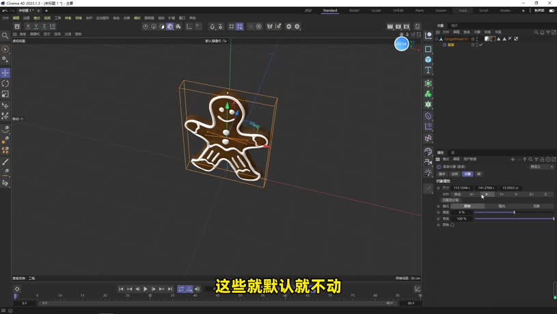This screenshot has width=557, height=314.
Task: Add a Camera object from palette
Action: (x=429, y=162)
